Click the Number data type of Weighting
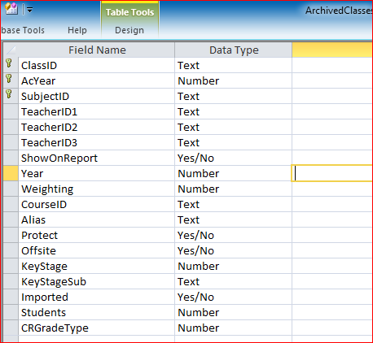The image size is (373, 343). tap(199, 189)
